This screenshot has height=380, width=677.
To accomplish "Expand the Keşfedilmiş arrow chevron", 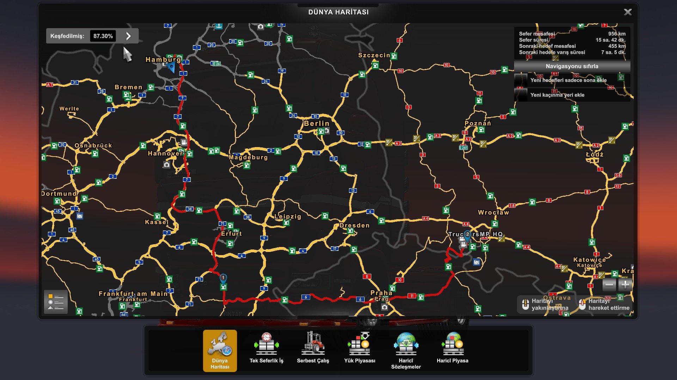I will (128, 36).
